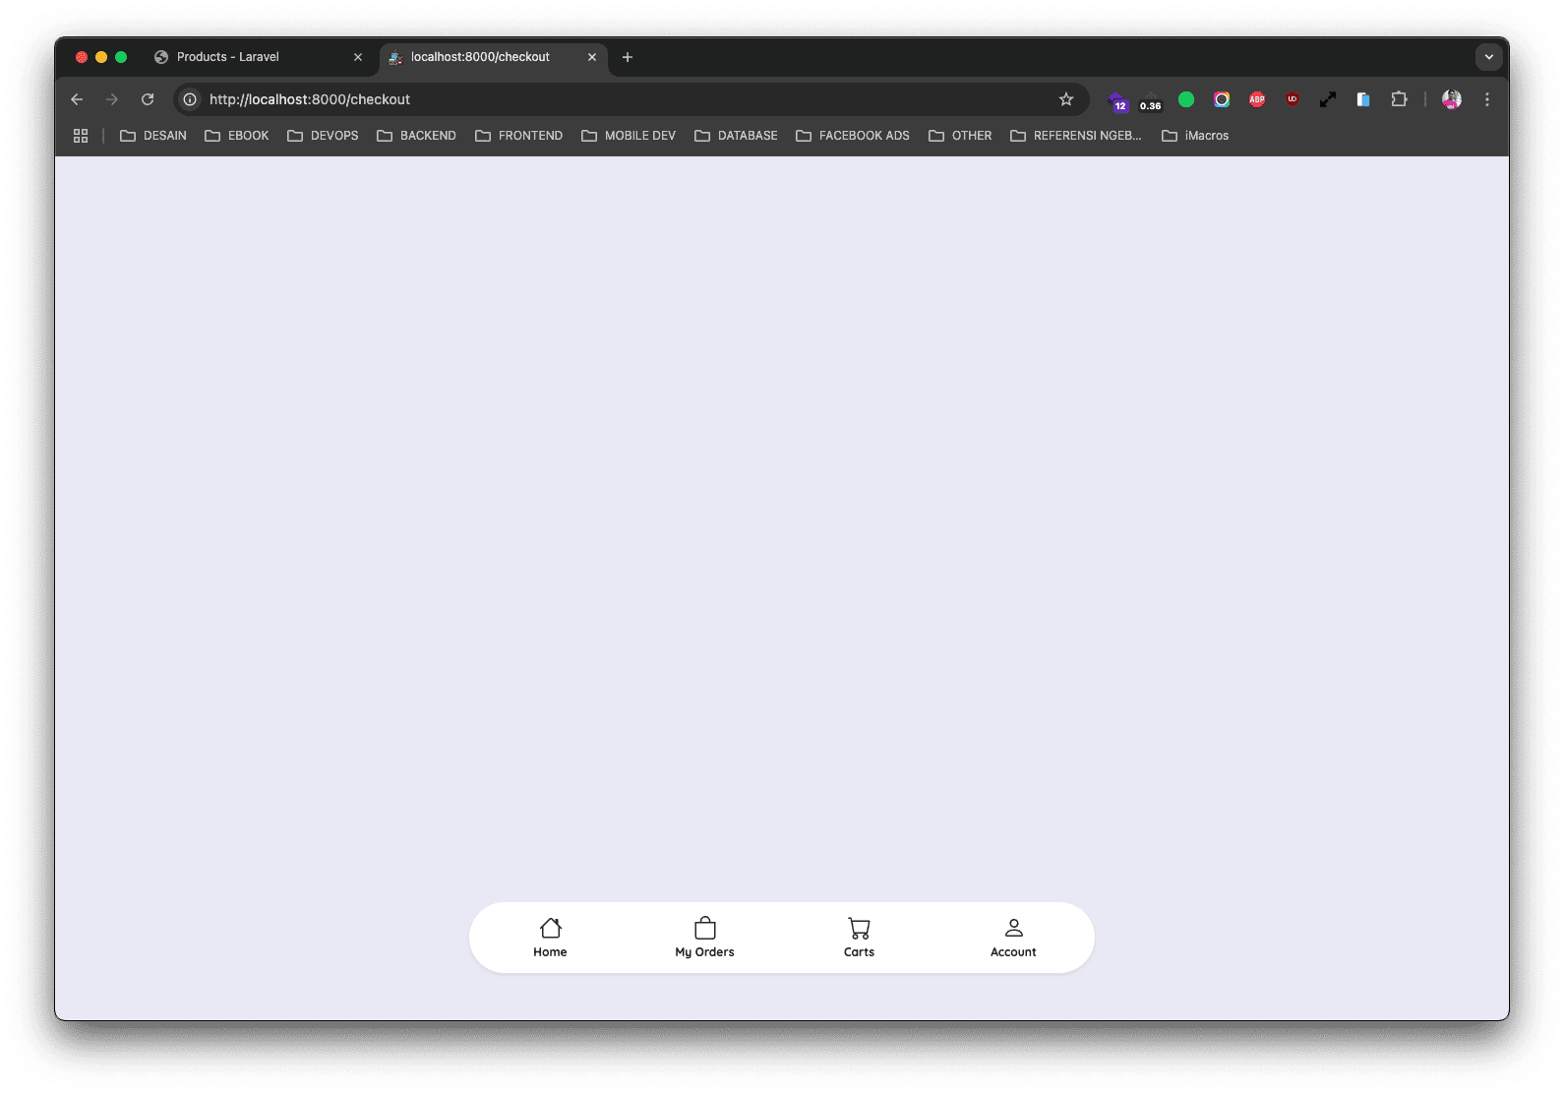This screenshot has width=1564, height=1093.
Task: Close the localhost checkout tab
Action: (x=592, y=57)
